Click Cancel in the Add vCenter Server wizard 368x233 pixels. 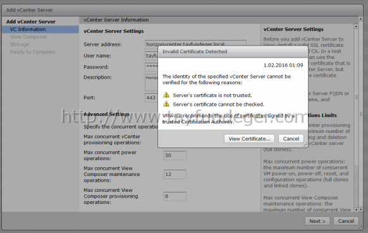346,221
